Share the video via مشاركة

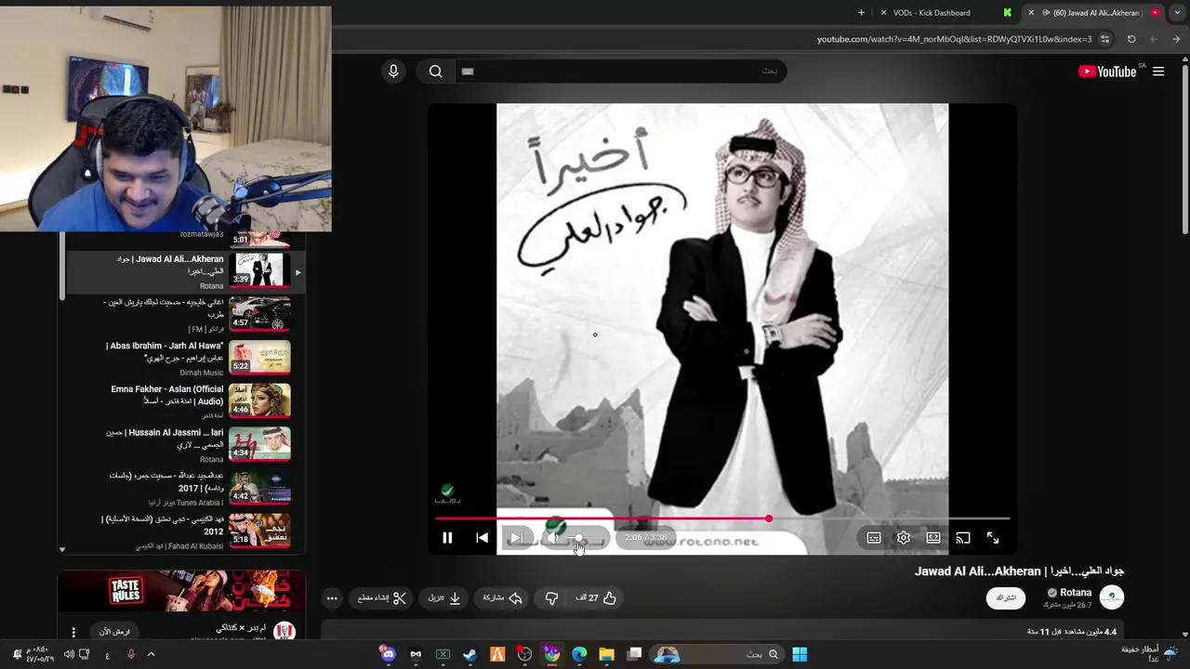(x=503, y=598)
